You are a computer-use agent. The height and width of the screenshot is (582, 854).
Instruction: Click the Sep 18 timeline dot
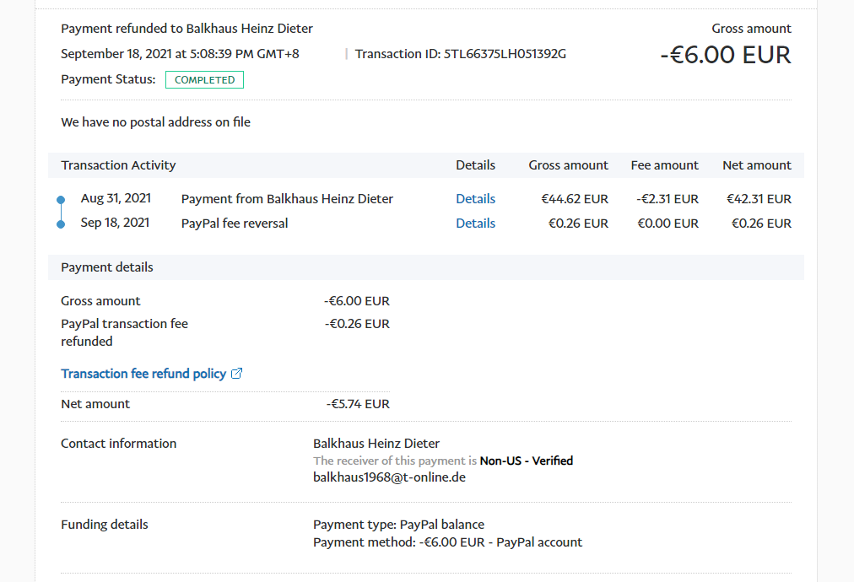[x=61, y=224]
